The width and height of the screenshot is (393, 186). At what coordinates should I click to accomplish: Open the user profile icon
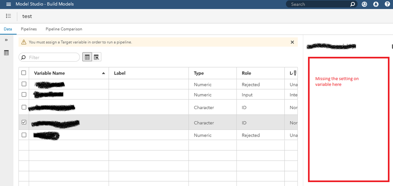pyautogui.click(x=376, y=4)
